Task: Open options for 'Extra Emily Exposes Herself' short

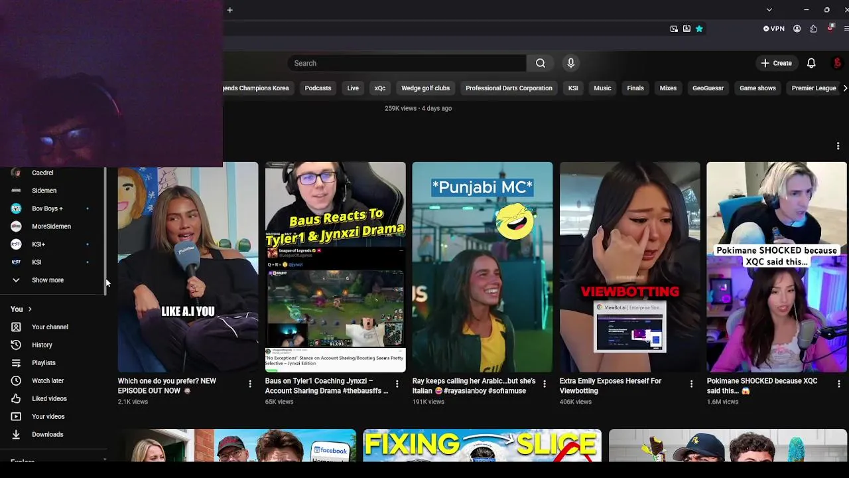Action: pyautogui.click(x=691, y=384)
